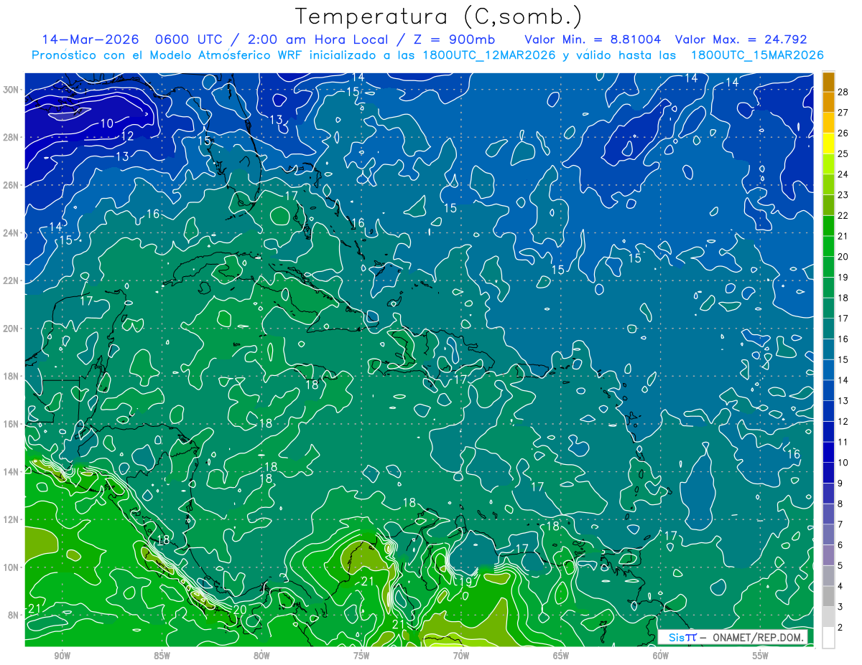The height and width of the screenshot is (665, 862).
Task: Click the "26N" latitude axis label
Action: pyautogui.click(x=11, y=185)
